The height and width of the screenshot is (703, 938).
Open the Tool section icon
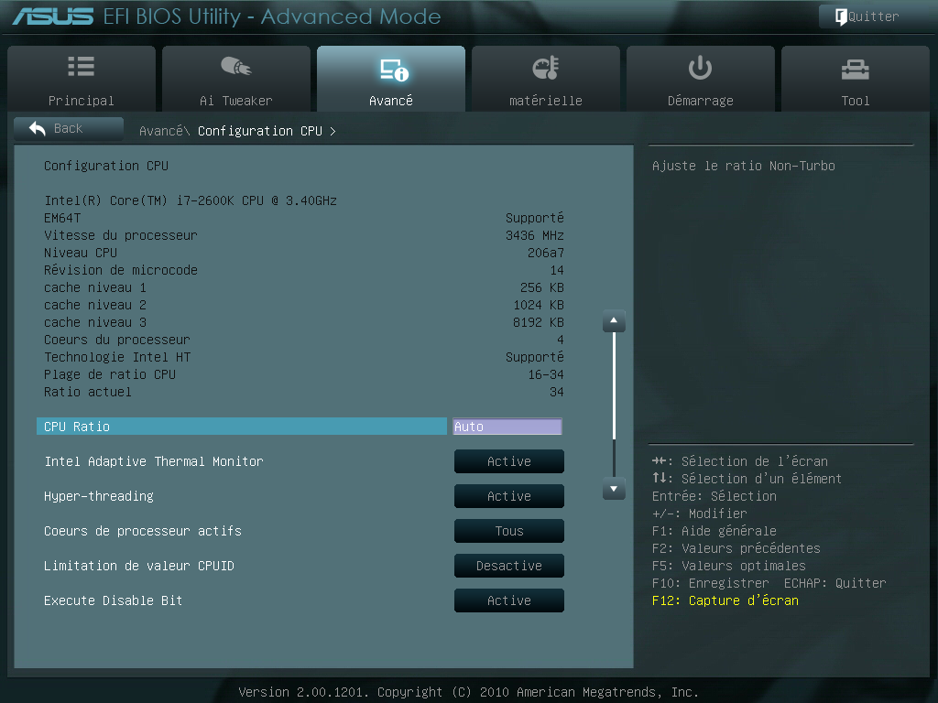[x=855, y=66]
